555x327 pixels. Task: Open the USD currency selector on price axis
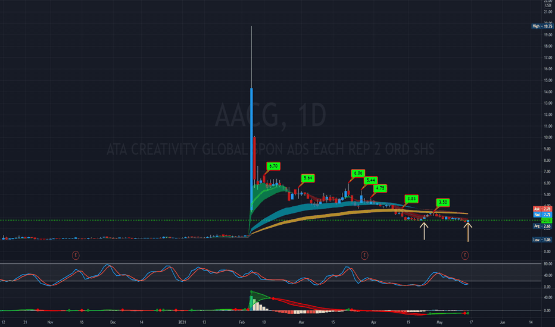click(x=548, y=5)
